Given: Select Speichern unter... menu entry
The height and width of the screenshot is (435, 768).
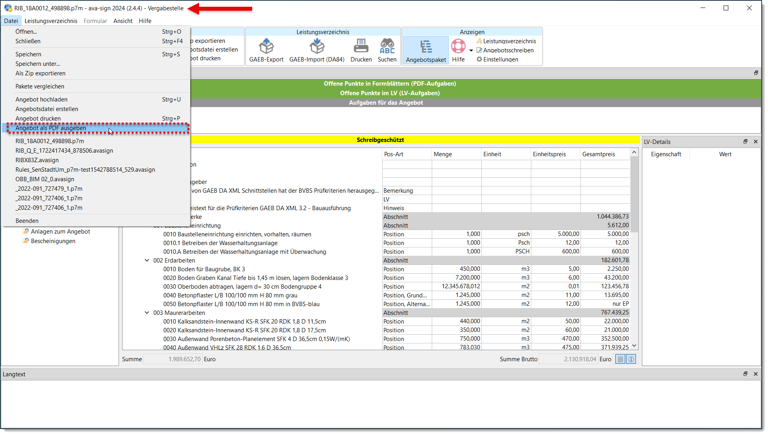Looking at the screenshot, I should [x=96, y=64].
